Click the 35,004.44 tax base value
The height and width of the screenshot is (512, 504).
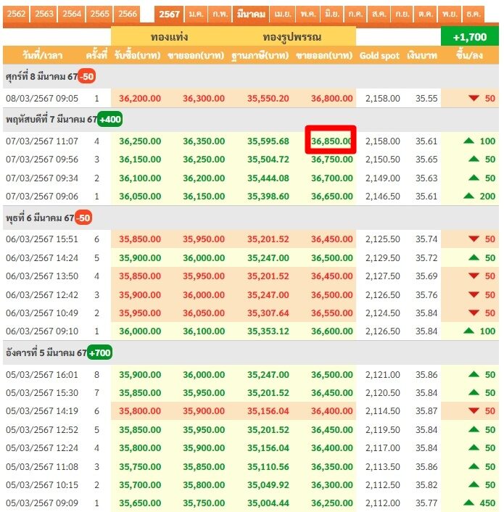click(268, 503)
